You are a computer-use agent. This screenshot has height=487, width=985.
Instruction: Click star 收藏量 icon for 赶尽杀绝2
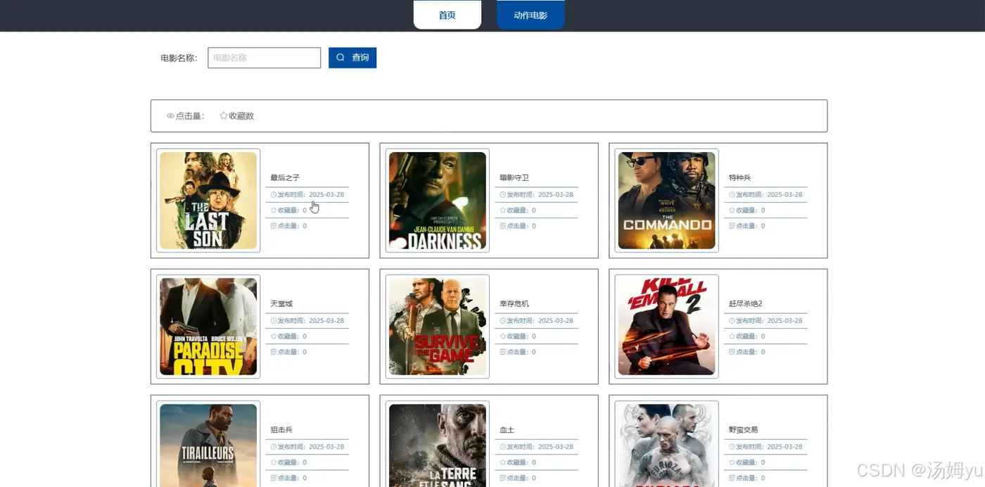click(732, 336)
